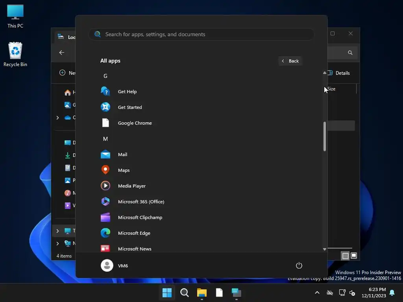Open Get Help app icon
Viewport: 403px width, 302px height.
[x=105, y=91]
